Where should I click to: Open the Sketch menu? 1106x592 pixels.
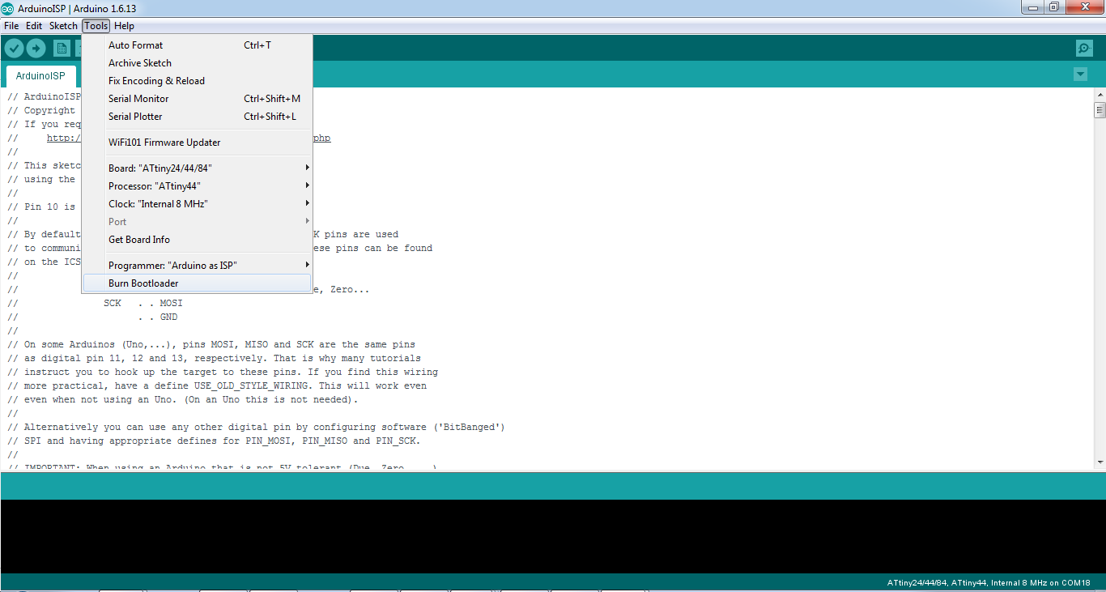point(63,26)
